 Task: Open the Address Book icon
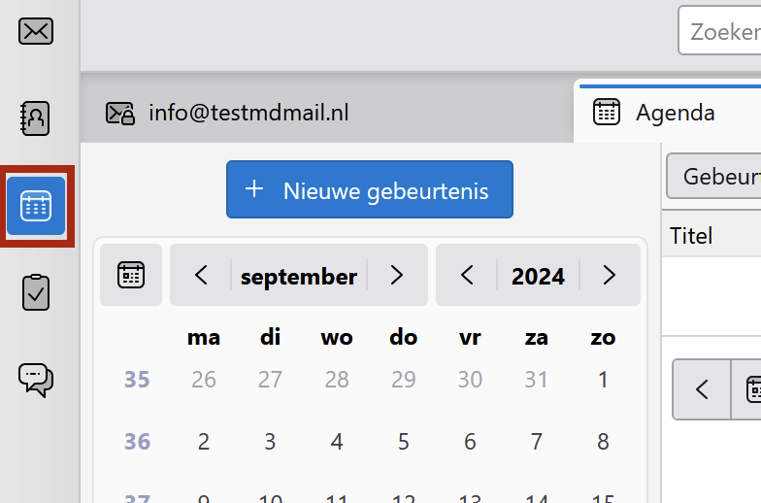pos(36,117)
